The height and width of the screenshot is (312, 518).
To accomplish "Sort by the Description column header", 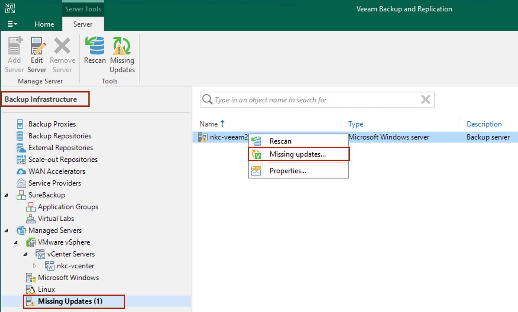I will point(484,124).
